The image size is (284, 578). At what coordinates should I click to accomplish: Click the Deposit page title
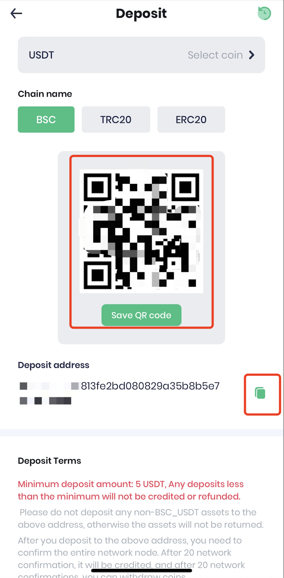[x=141, y=14]
